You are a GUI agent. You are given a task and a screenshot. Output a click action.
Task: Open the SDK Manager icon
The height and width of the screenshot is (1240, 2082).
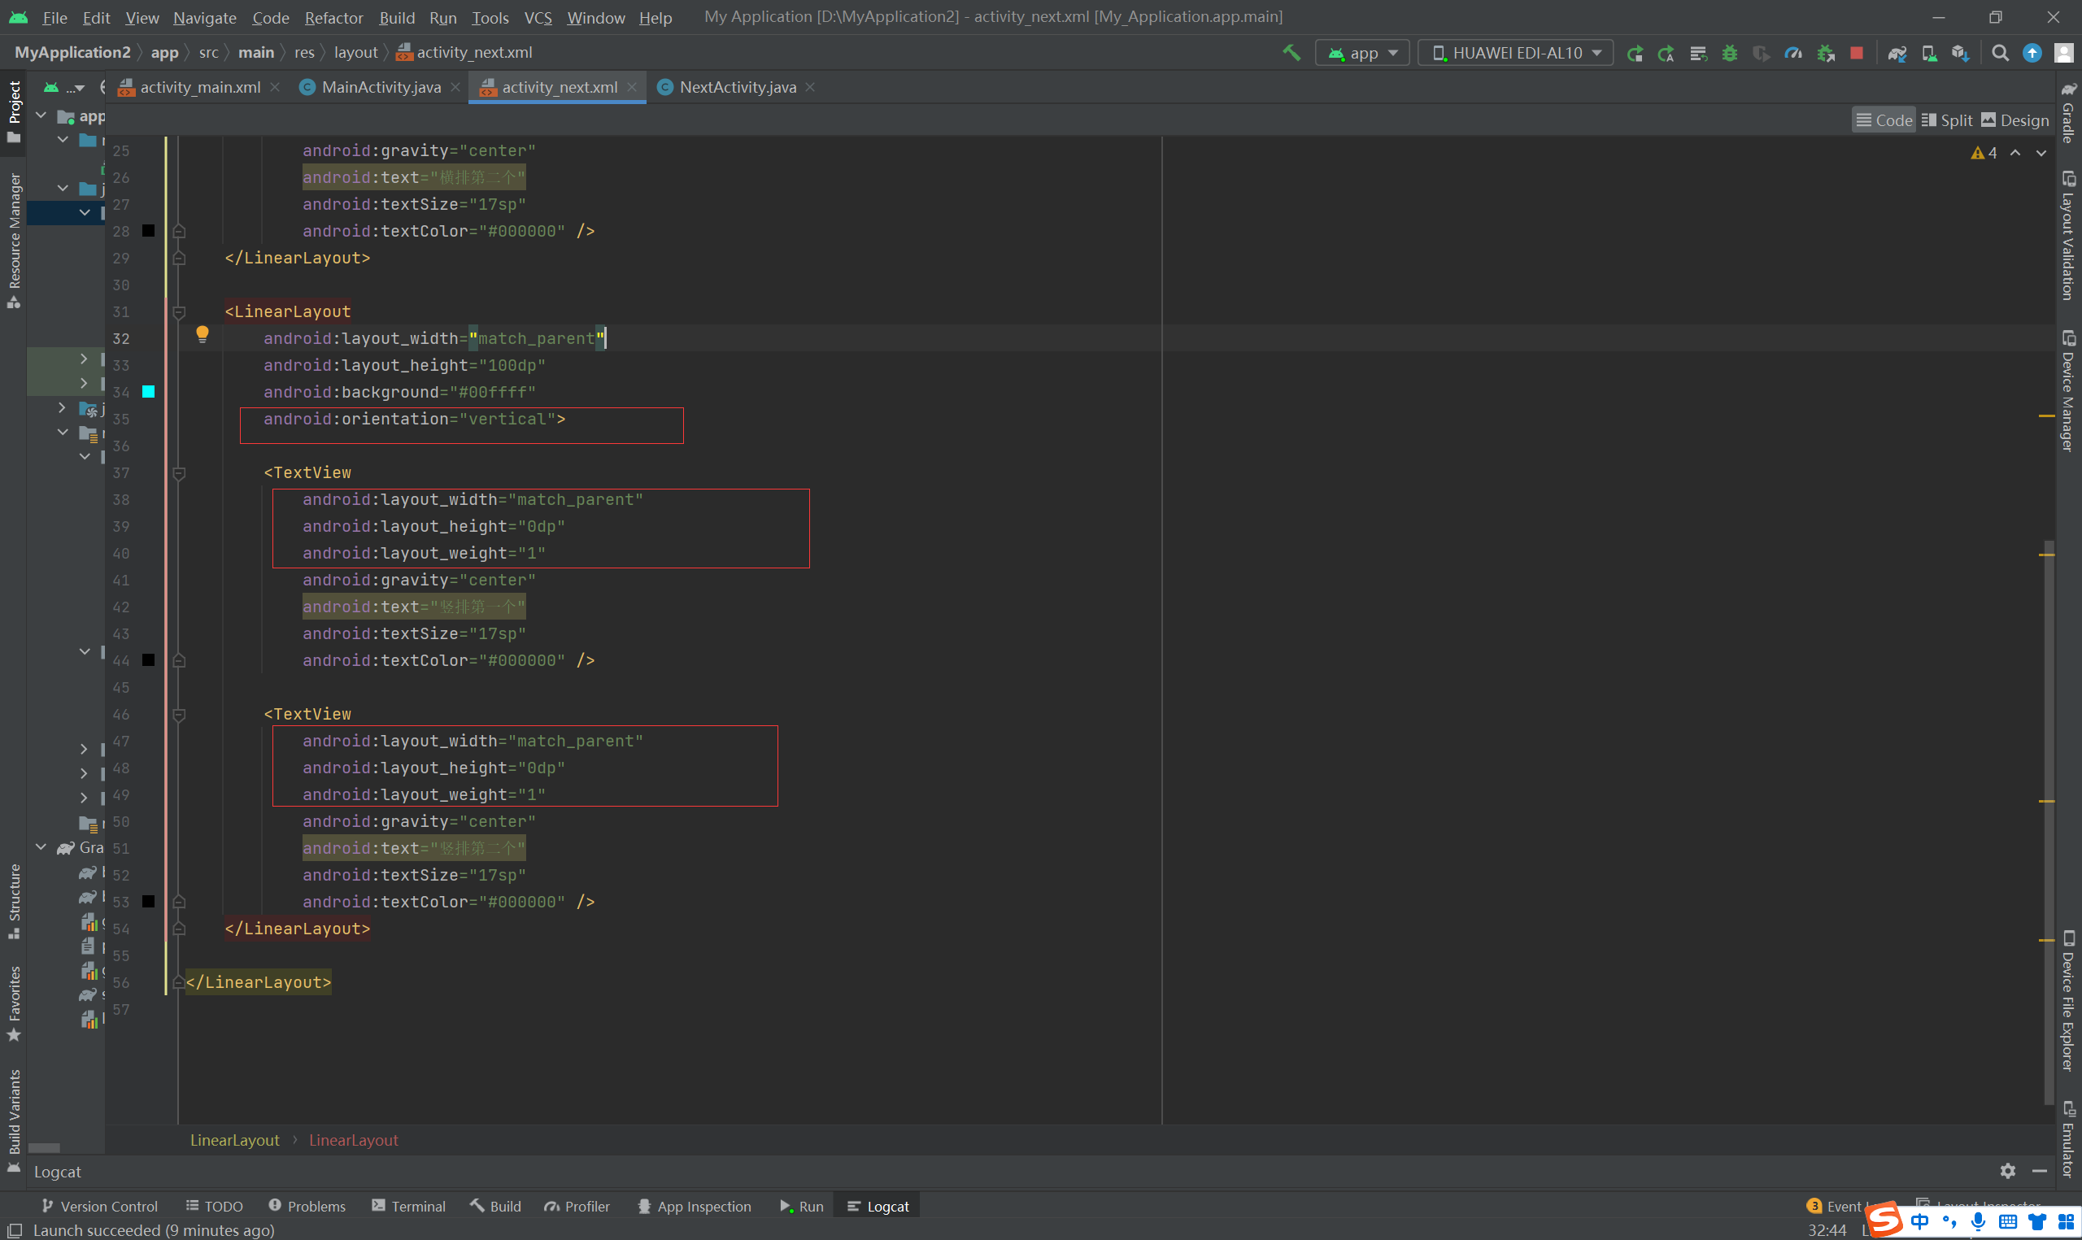1960,53
